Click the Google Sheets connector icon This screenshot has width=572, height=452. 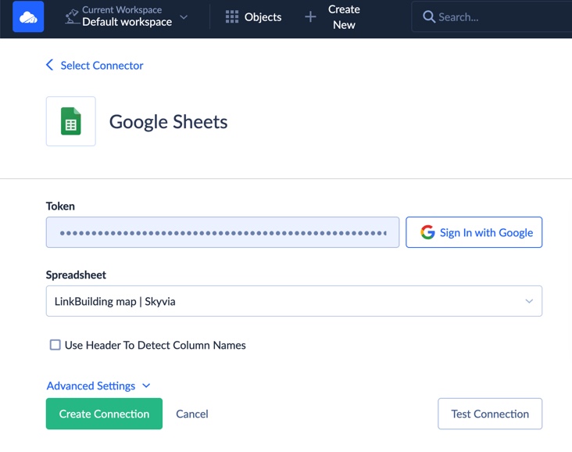(71, 121)
